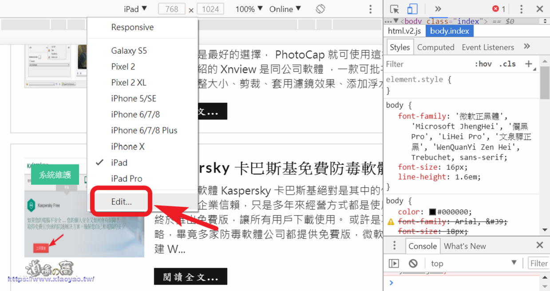Screen dimensions: 550x291
Task: Switch to Event Listeners tab
Action: click(487, 47)
